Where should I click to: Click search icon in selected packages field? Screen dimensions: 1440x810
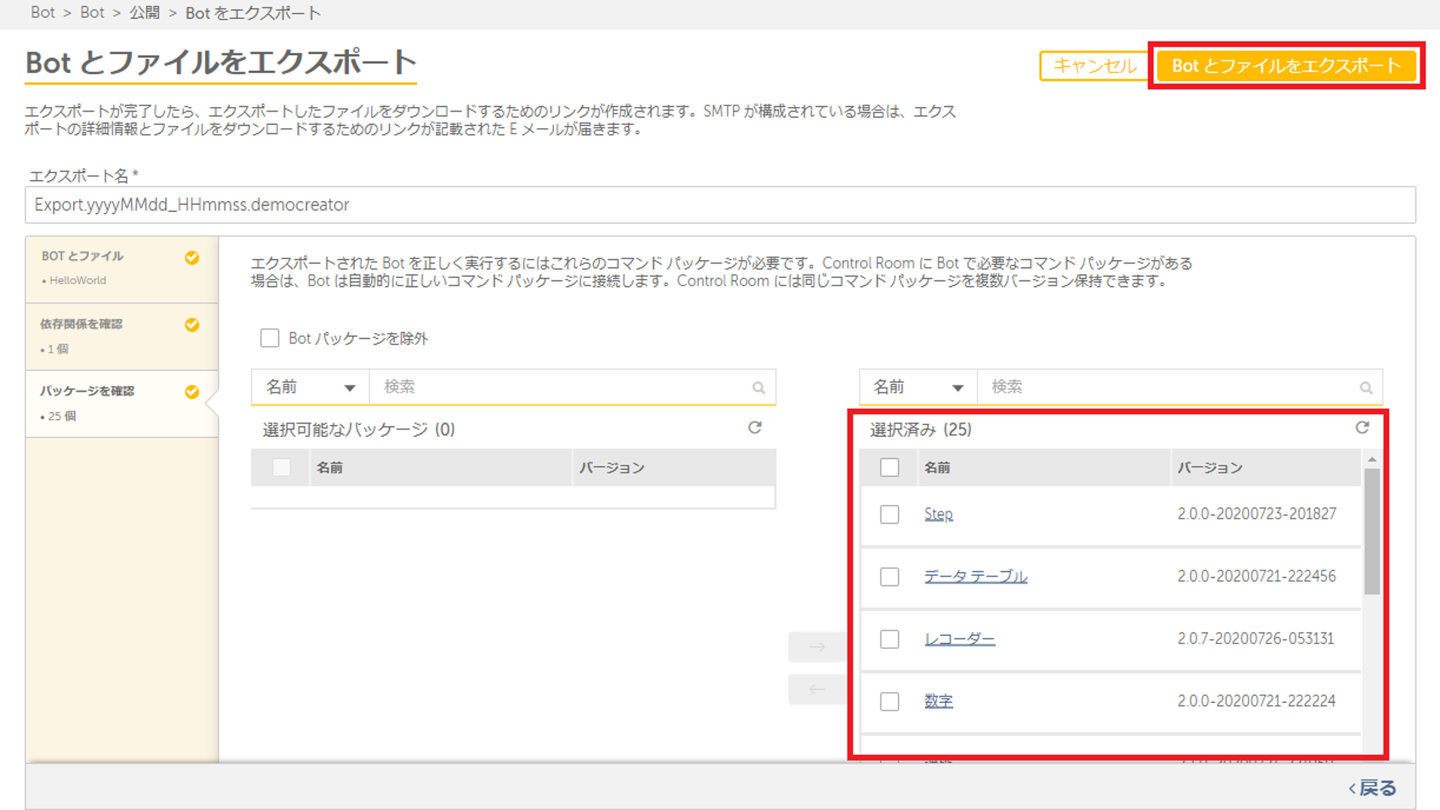point(1365,388)
